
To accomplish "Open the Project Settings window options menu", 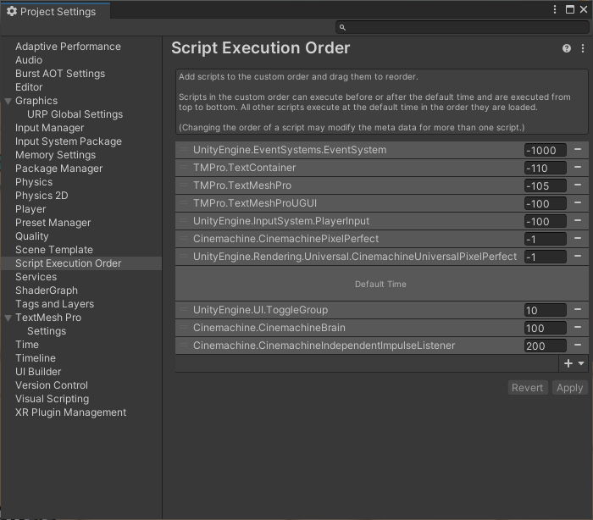I will tap(554, 9).
